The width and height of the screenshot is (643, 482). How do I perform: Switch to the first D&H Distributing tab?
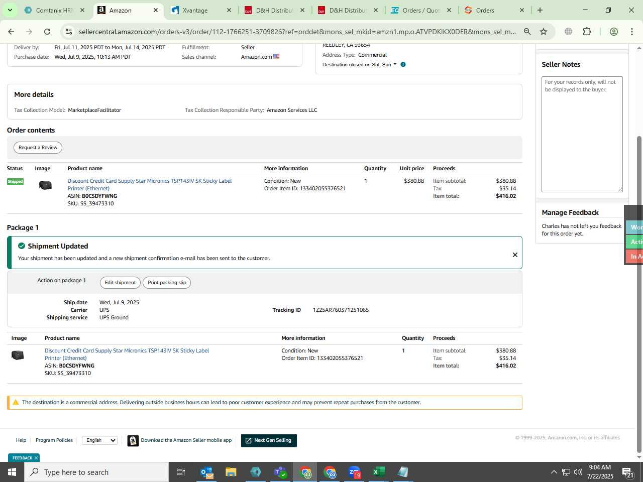[x=274, y=10]
